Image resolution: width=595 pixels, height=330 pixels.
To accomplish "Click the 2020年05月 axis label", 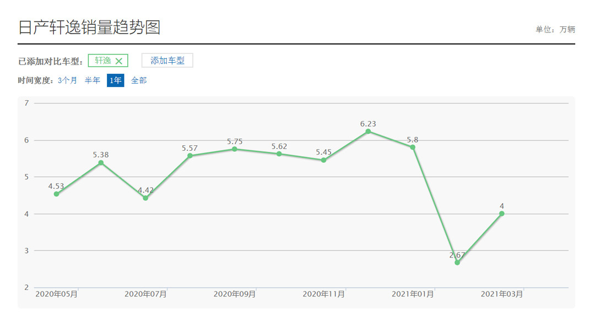I will (x=57, y=294).
